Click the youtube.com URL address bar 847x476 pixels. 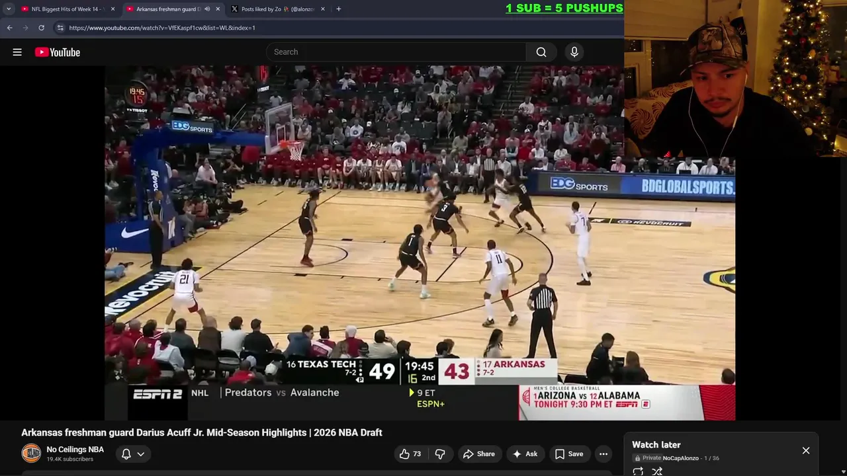(x=161, y=28)
